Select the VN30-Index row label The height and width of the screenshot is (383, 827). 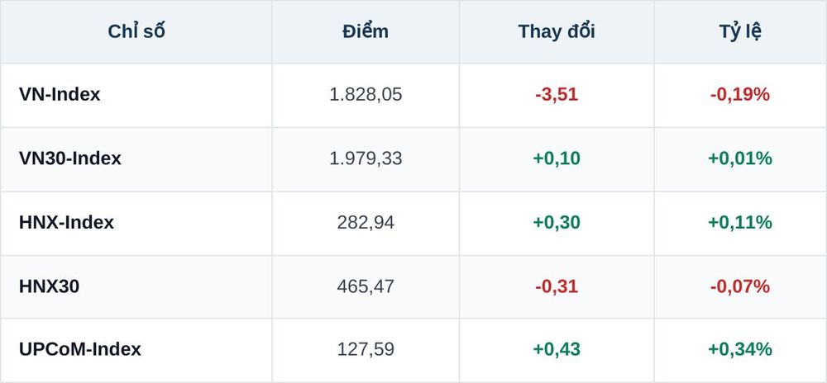pyautogui.click(x=70, y=158)
